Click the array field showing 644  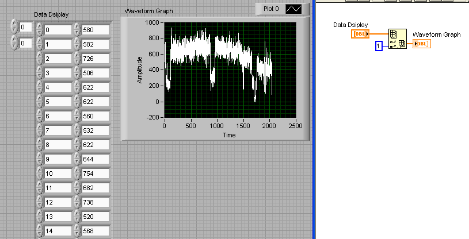click(96, 159)
